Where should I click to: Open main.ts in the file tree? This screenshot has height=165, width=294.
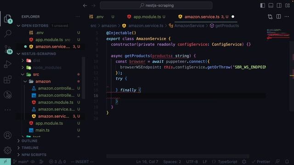(42, 130)
